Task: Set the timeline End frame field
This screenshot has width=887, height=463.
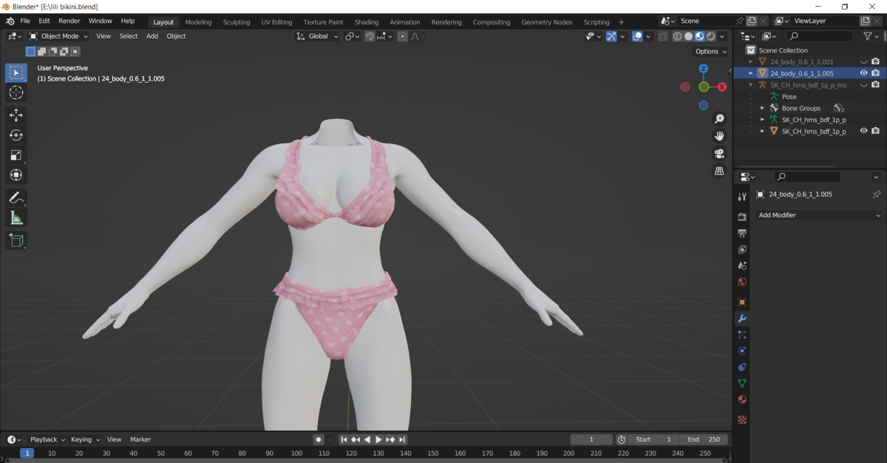Action: (x=704, y=439)
